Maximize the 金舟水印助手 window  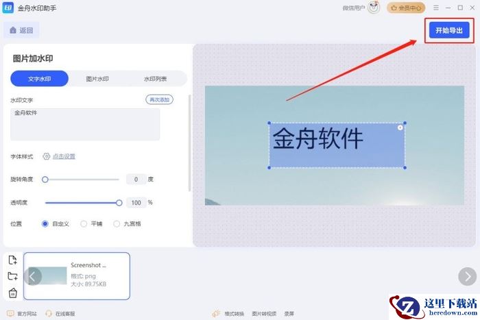coord(460,8)
